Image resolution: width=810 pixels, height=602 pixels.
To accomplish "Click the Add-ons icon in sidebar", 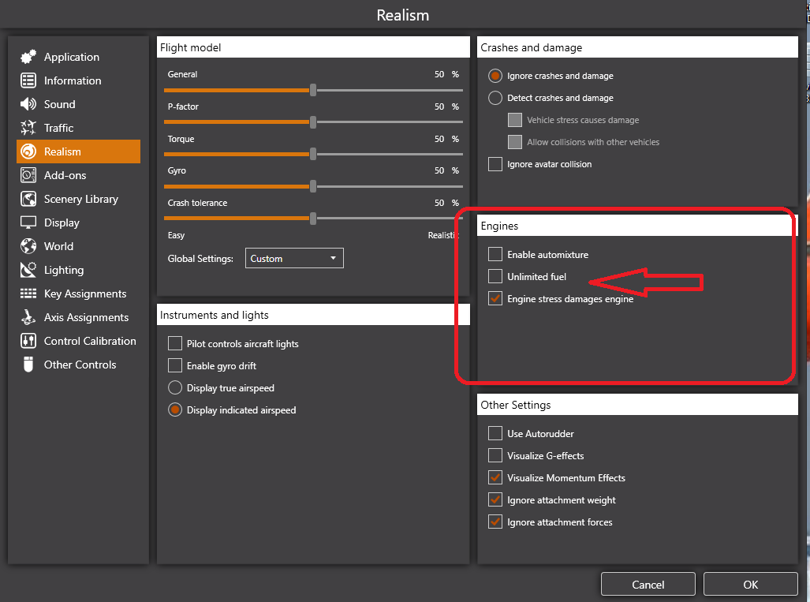I will pos(28,175).
